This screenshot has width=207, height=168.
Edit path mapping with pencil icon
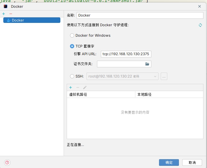[85, 87]
